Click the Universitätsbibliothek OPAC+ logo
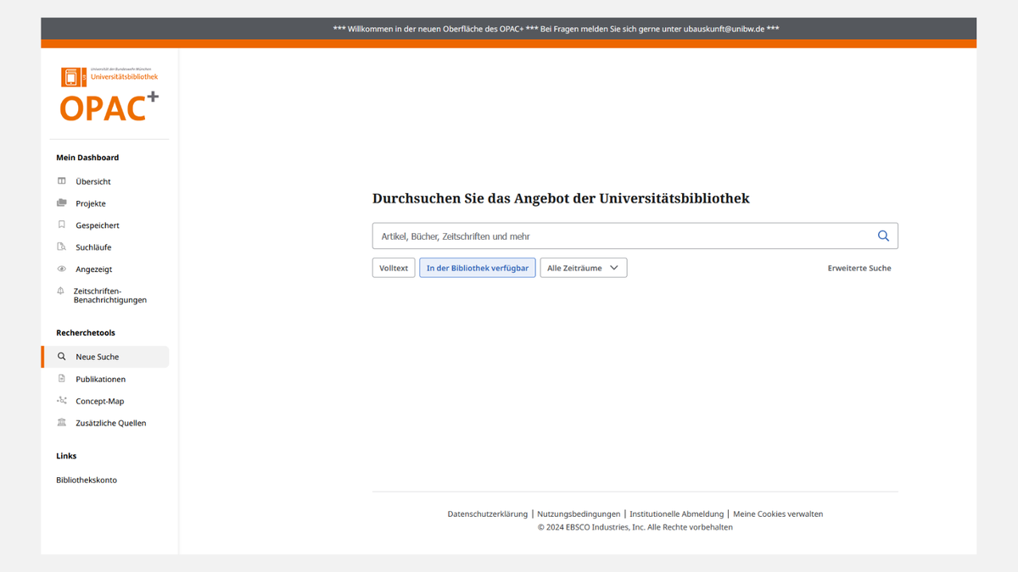The image size is (1018, 572). 109,94
